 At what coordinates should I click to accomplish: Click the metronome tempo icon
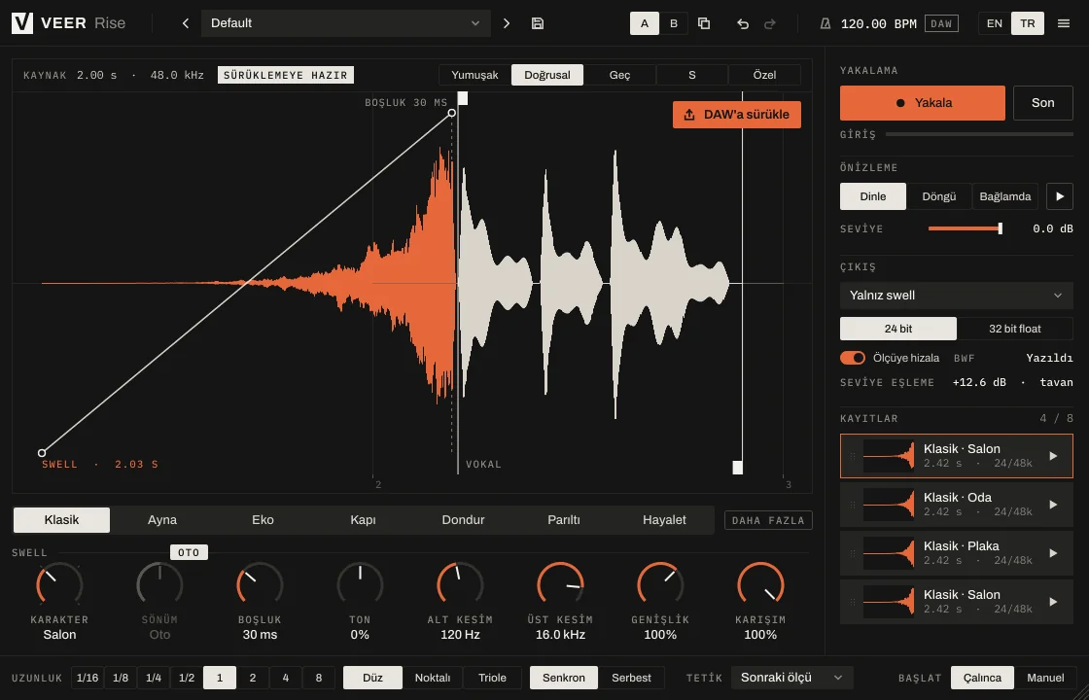[x=826, y=23]
